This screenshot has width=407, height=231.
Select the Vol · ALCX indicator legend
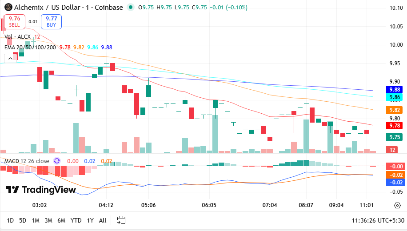pyautogui.click(x=18, y=37)
